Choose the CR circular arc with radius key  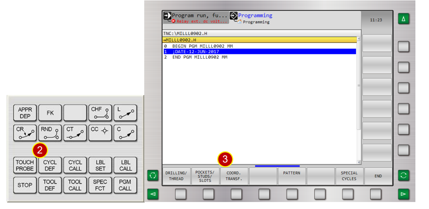(25, 133)
